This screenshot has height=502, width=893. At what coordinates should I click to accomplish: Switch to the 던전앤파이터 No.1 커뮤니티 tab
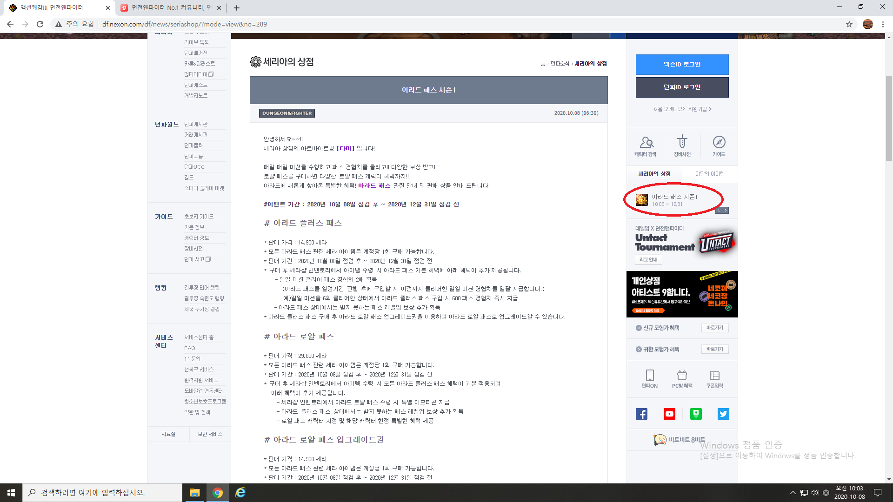[x=171, y=8]
